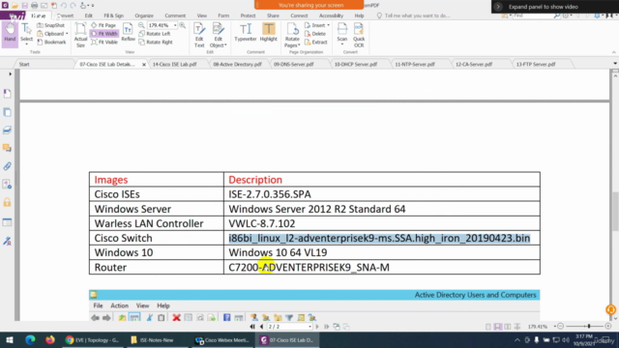Rotate the view right
The image size is (619, 348).
(156, 42)
